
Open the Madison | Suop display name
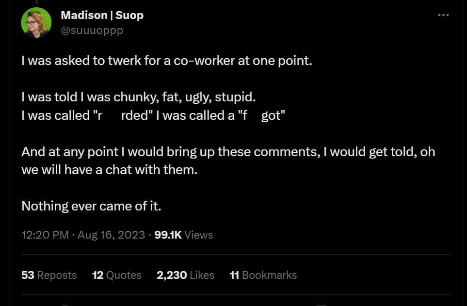(102, 16)
